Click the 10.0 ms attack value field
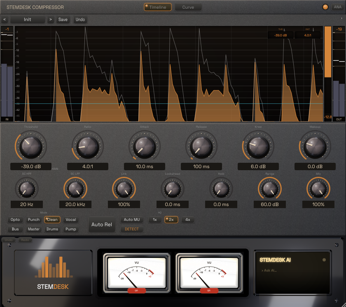This screenshot has width=346, height=307. coord(145,166)
